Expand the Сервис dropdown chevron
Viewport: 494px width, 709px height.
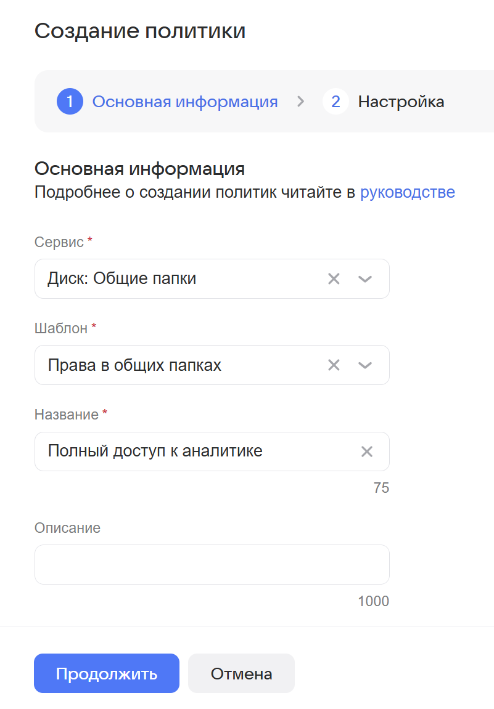click(365, 279)
